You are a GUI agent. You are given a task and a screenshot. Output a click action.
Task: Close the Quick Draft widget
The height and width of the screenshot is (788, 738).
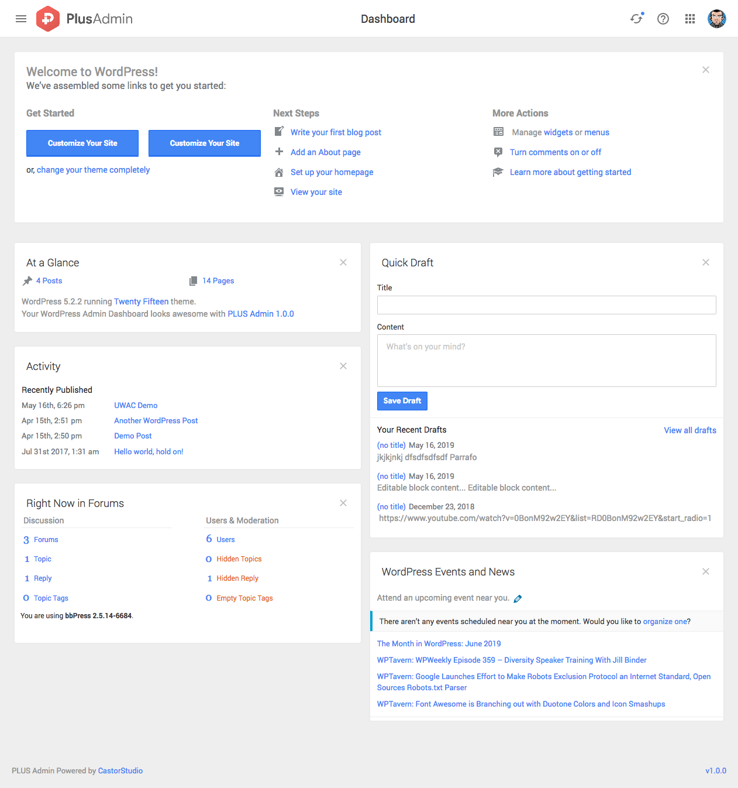pos(706,262)
